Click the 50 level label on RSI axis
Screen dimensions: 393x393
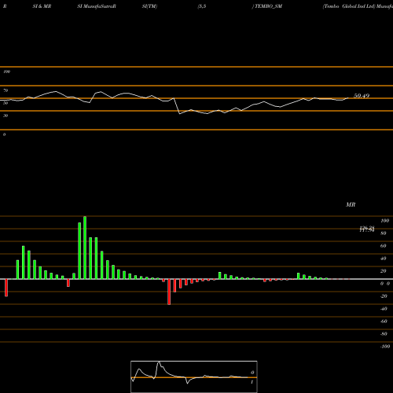6,103
